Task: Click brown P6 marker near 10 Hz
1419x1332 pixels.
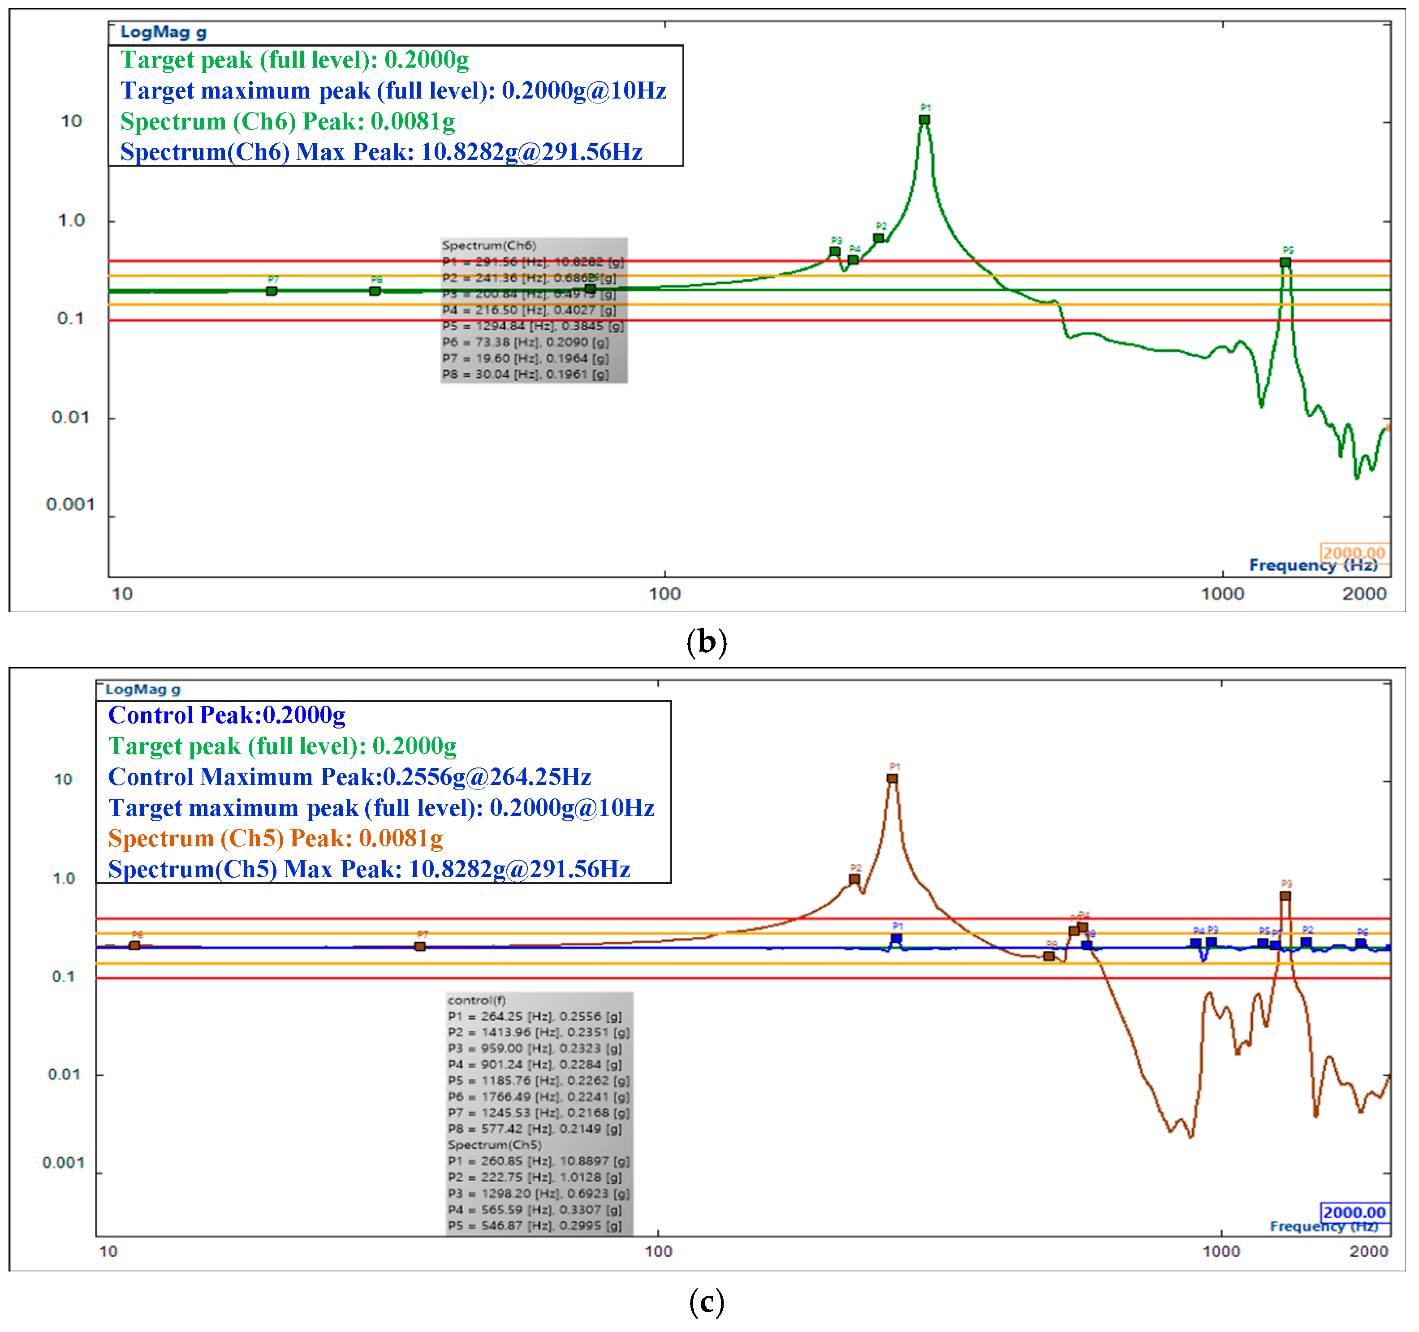Action: (x=134, y=945)
